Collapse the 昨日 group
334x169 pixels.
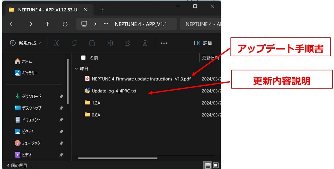77,68
